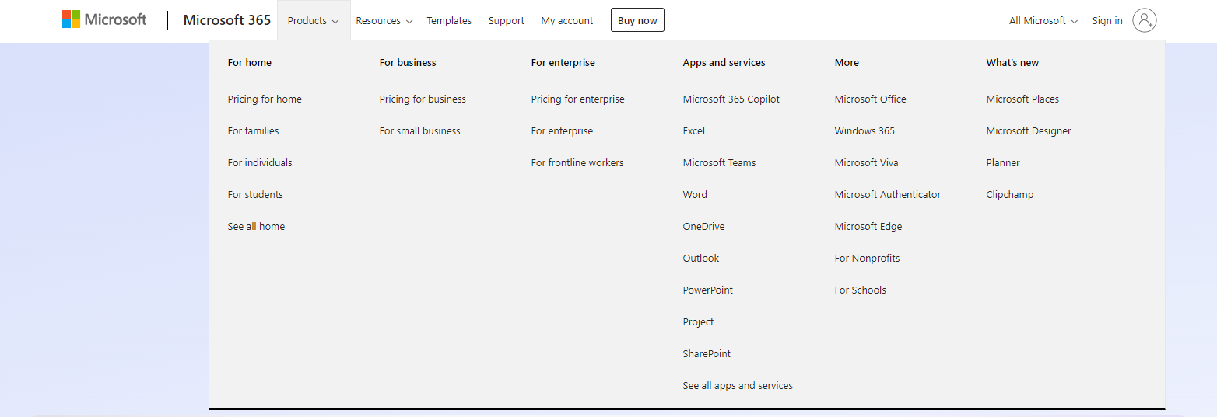Open the Sign in account avatar icon

[1145, 20]
